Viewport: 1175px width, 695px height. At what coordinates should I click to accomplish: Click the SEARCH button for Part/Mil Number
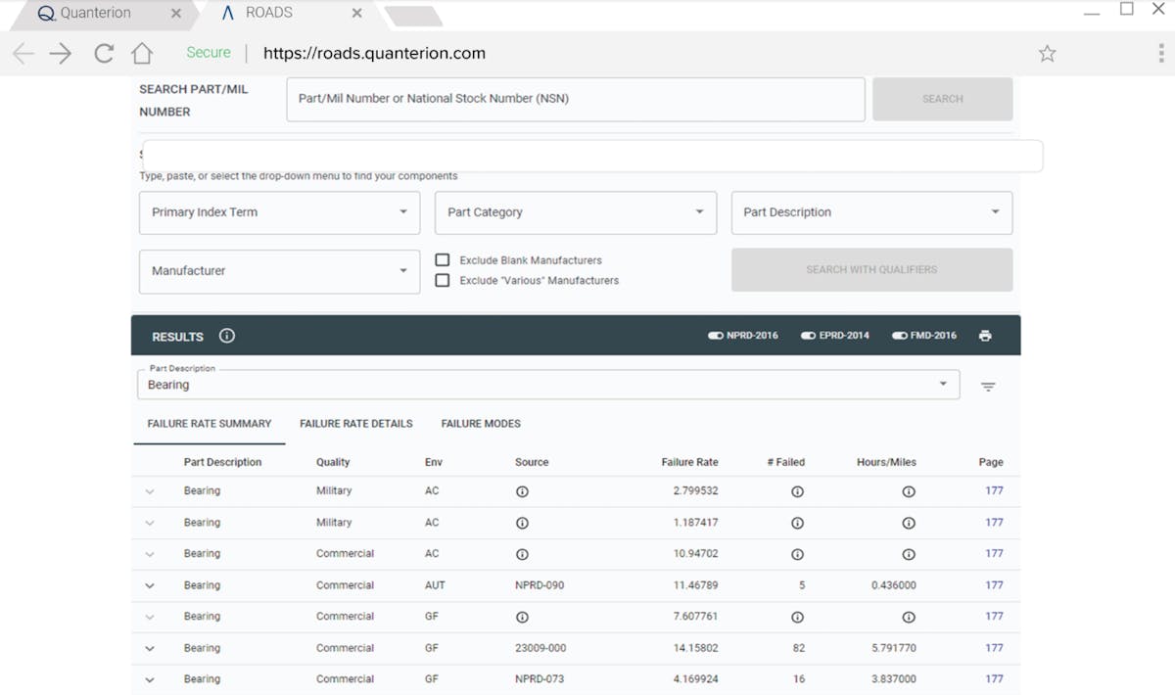click(x=941, y=99)
